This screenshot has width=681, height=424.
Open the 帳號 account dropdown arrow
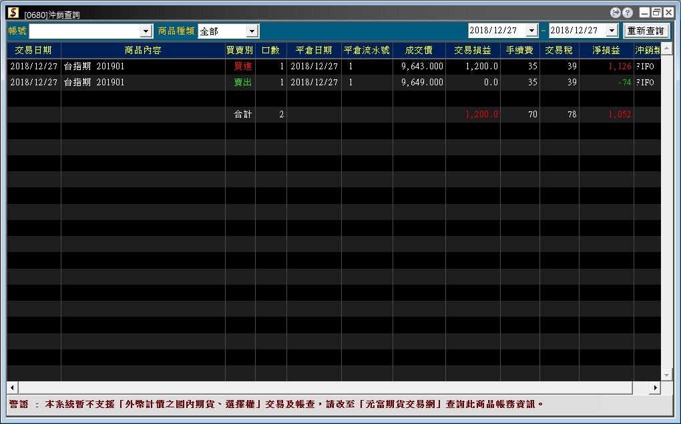tap(146, 31)
